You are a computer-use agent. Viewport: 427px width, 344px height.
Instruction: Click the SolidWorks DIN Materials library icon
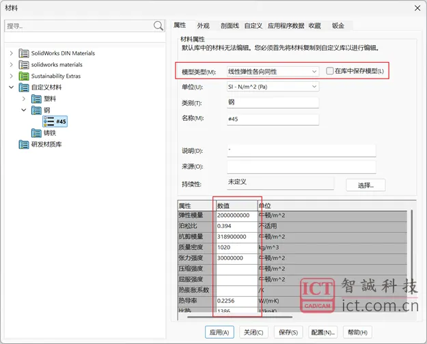coord(24,53)
